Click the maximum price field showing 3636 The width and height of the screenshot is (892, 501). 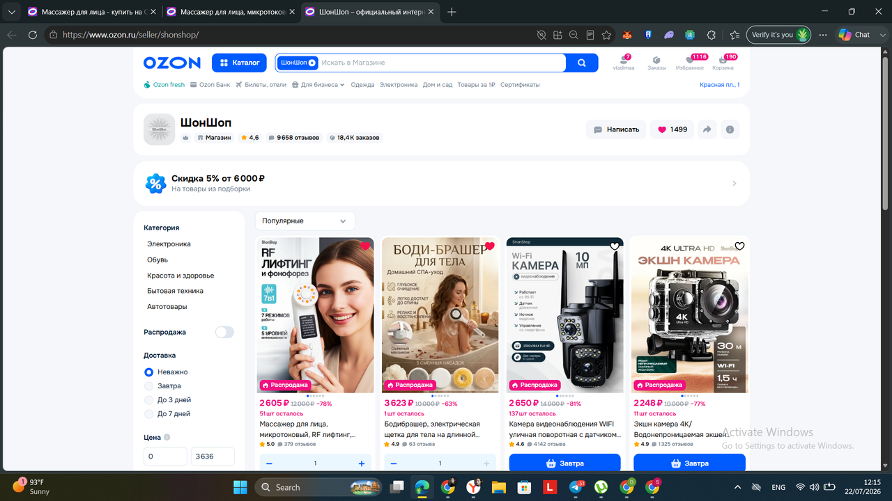(213, 456)
